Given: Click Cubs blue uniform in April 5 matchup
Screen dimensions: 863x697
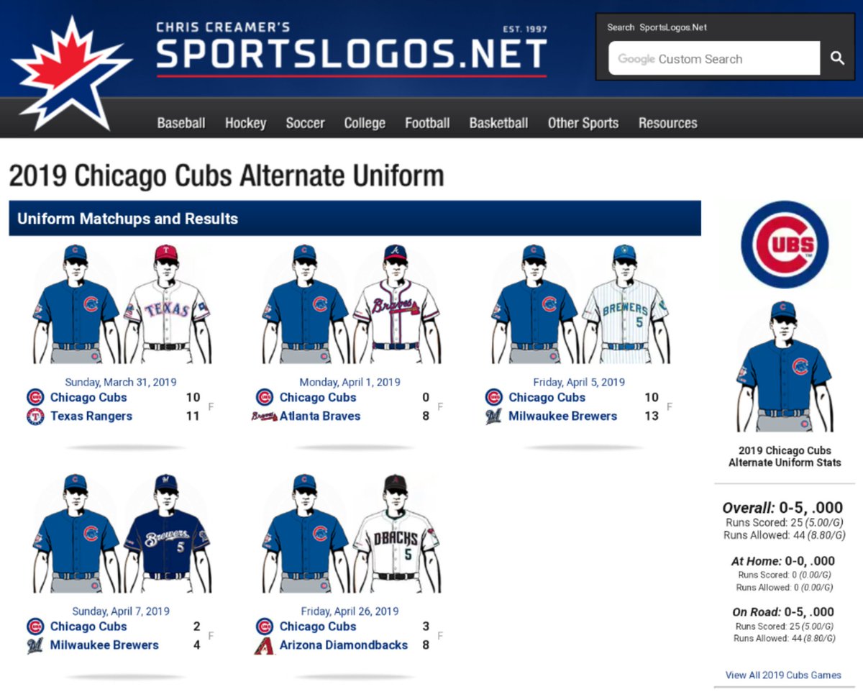Looking at the screenshot, I should click(x=534, y=304).
